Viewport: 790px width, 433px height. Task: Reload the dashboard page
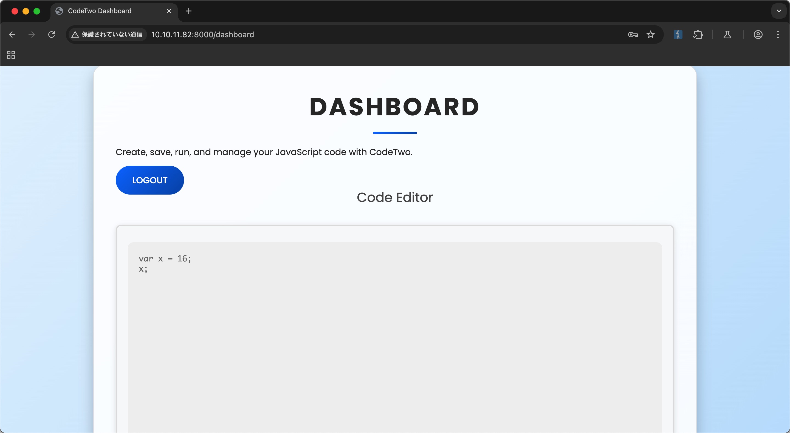point(52,35)
